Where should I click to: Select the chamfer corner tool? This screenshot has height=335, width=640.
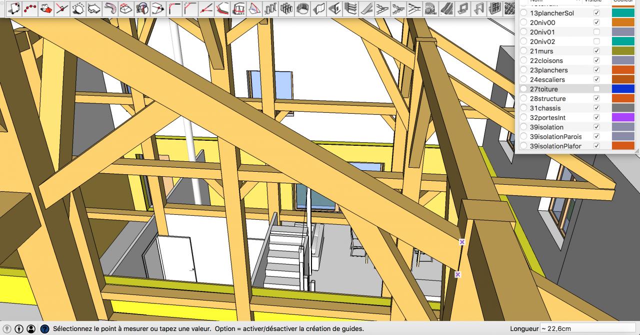pos(190,8)
